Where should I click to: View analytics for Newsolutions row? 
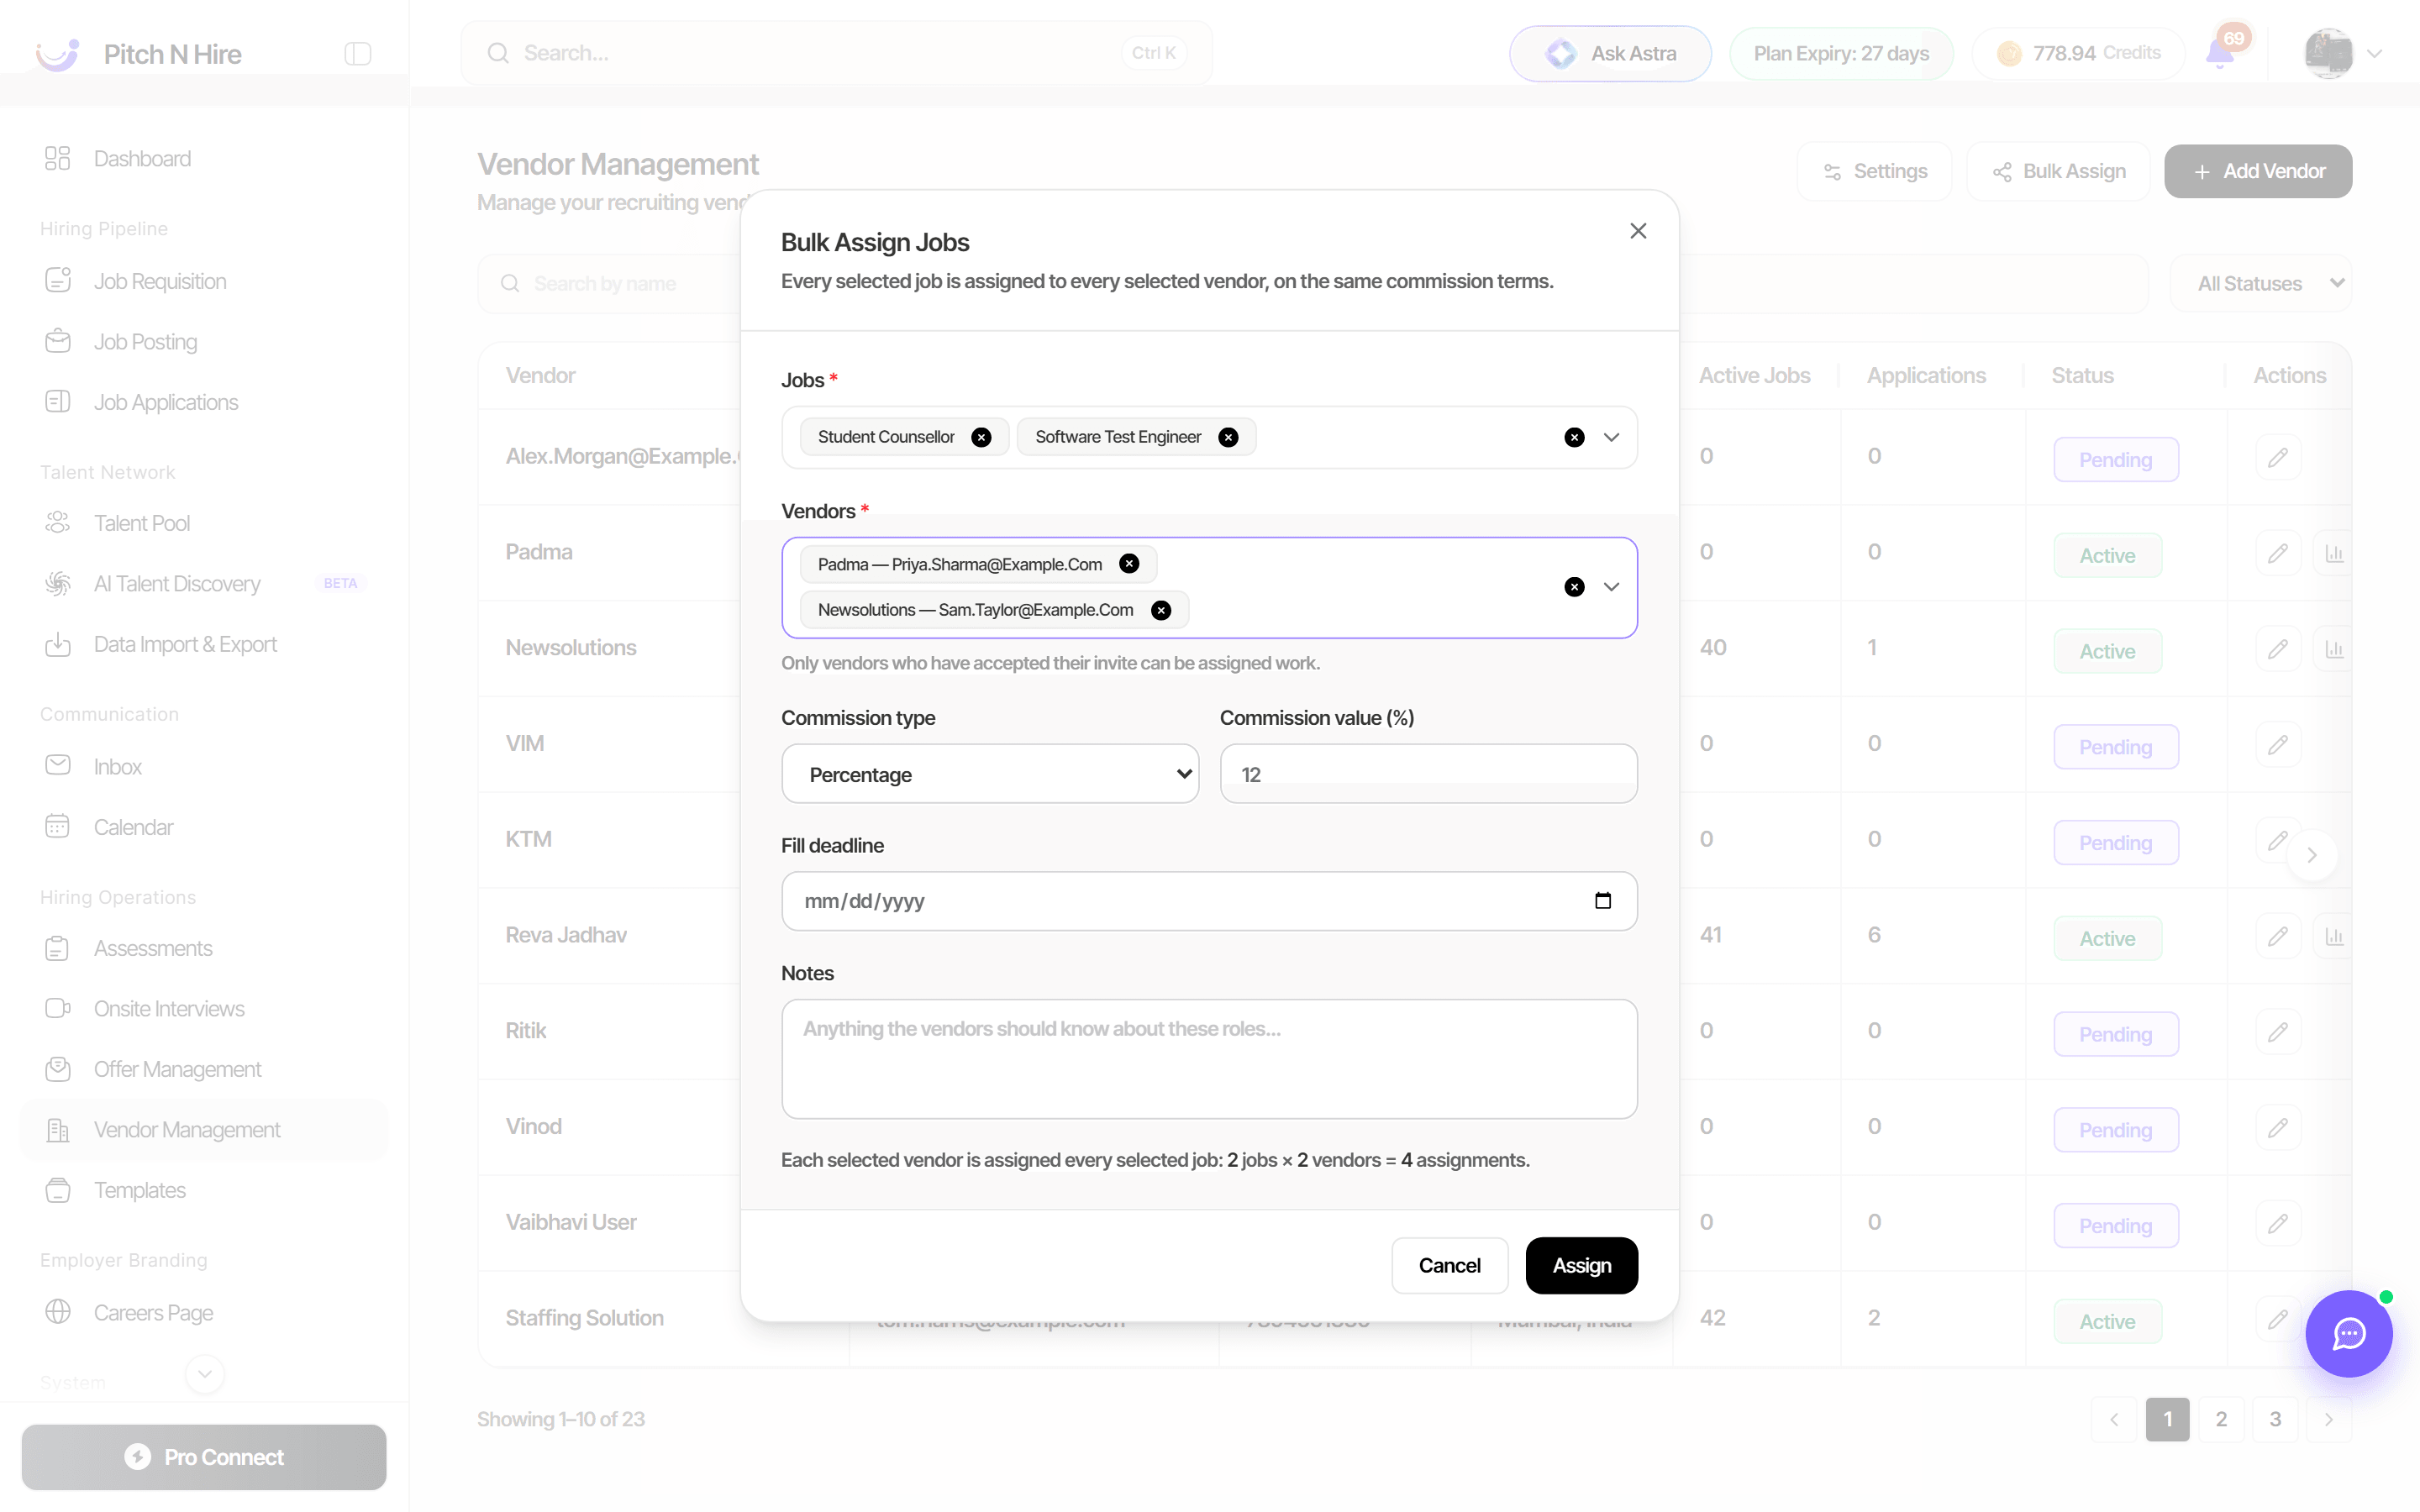[2334, 650]
